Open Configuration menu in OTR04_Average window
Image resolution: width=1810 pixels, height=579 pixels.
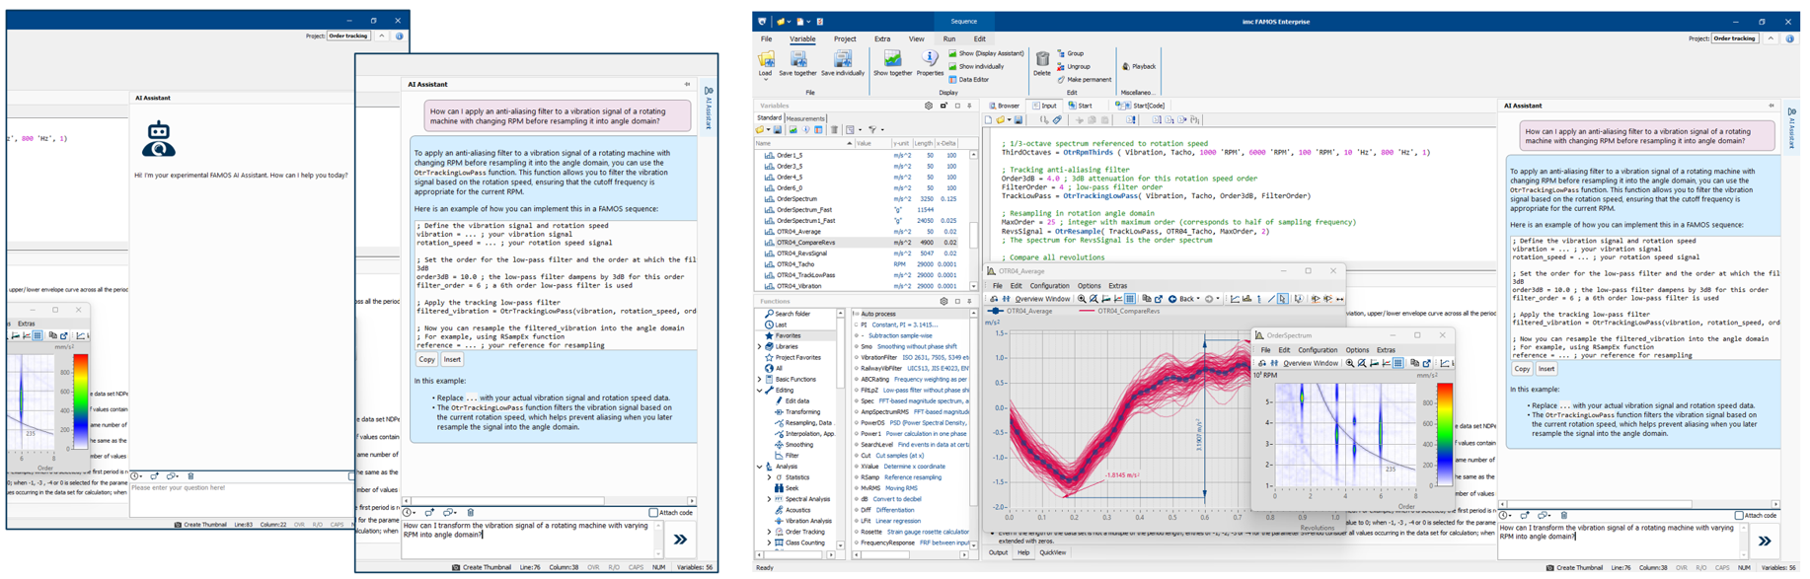point(1049,286)
